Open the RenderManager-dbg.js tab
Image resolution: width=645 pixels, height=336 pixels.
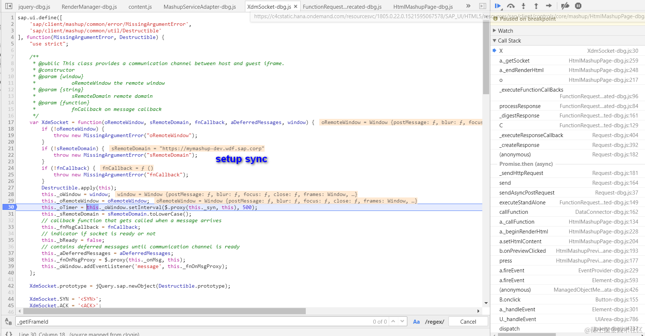pos(89,7)
